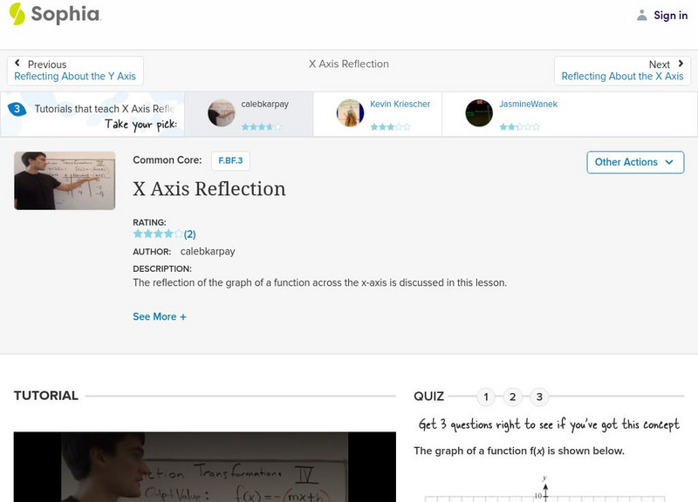Click the X Axis Reflection video thumbnail
This screenshot has height=502, width=698.
tap(65, 180)
